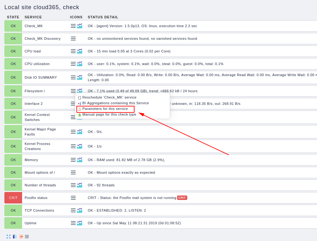Open action menu for Number of threads
317x241 pixels.
point(73,185)
